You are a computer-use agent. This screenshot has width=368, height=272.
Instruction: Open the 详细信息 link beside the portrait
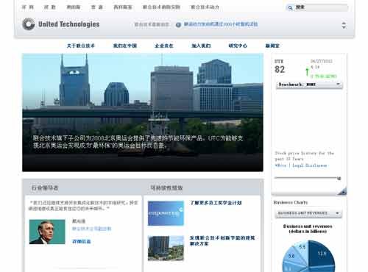(82, 241)
